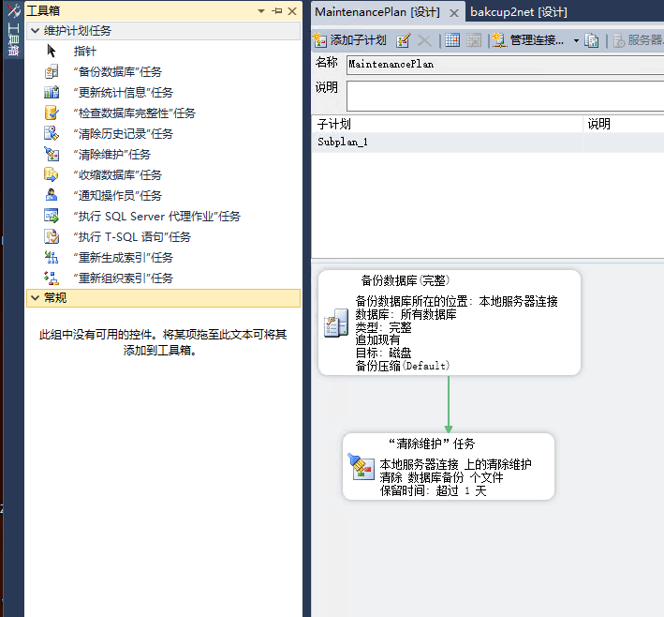Open the Manage Connections dropdown arrow
664x617 pixels.
[576, 40]
